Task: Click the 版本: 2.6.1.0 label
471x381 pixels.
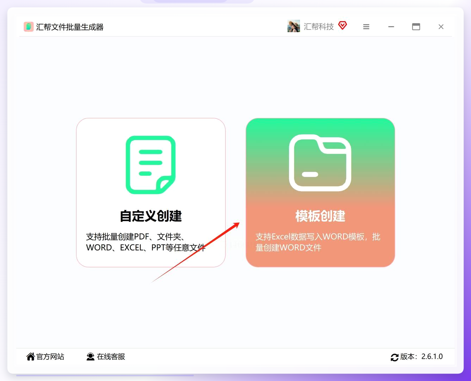Action: (x=422, y=357)
